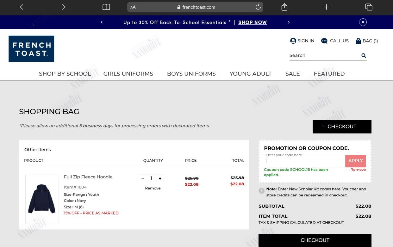Click the SUBTOTAL $22.08 amount
Screen dimensions: 393x247
363,206
